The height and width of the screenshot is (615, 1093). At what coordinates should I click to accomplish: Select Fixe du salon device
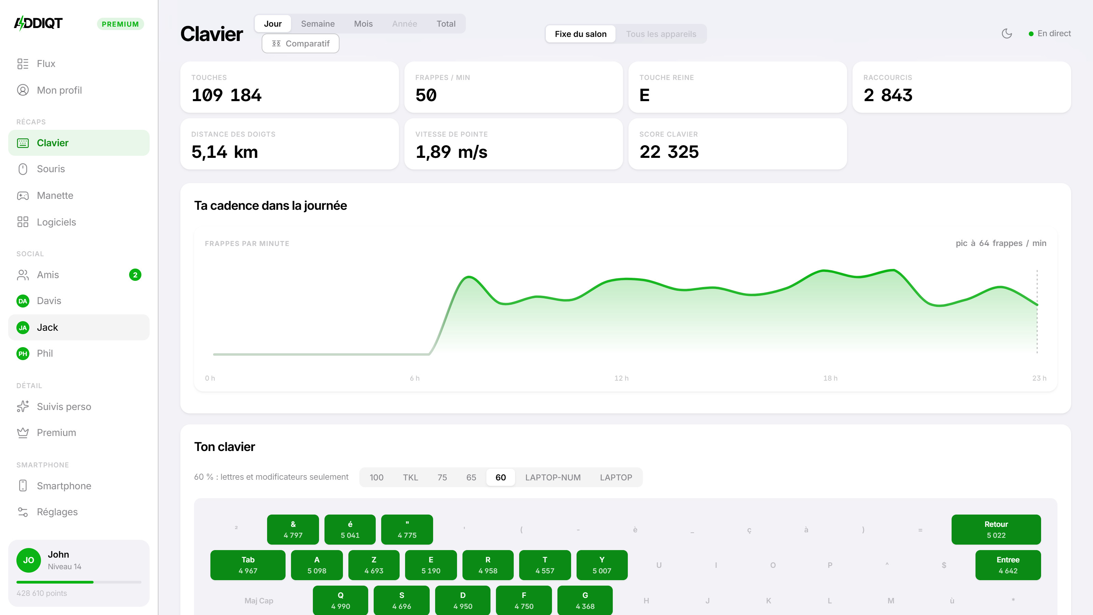click(580, 34)
